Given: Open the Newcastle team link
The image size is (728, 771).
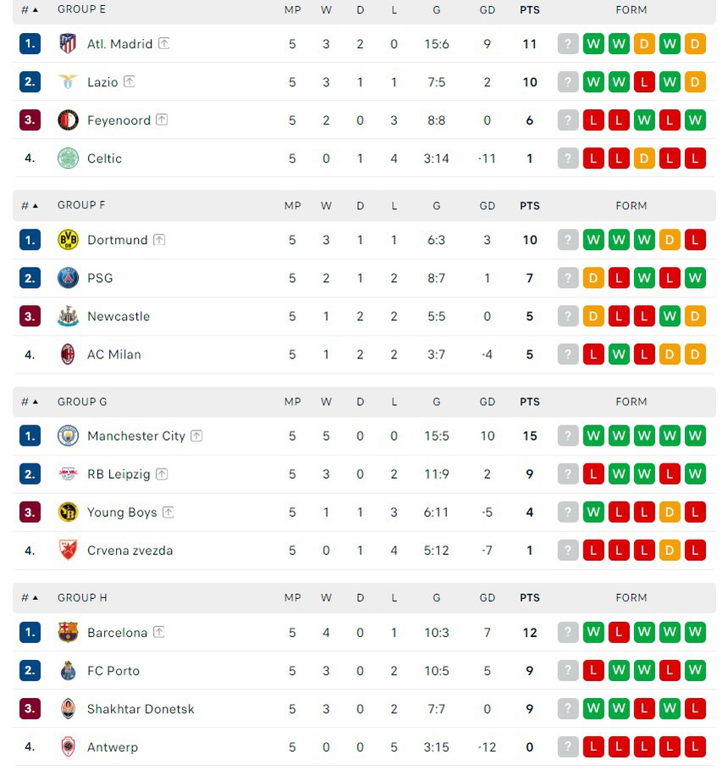Looking at the screenshot, I should click(x=119, y=316).
